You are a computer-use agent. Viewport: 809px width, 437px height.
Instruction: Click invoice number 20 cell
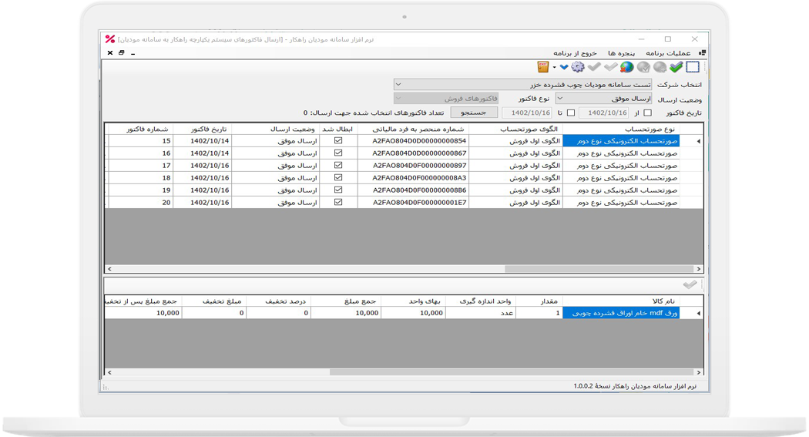click(x=141, y=202)
